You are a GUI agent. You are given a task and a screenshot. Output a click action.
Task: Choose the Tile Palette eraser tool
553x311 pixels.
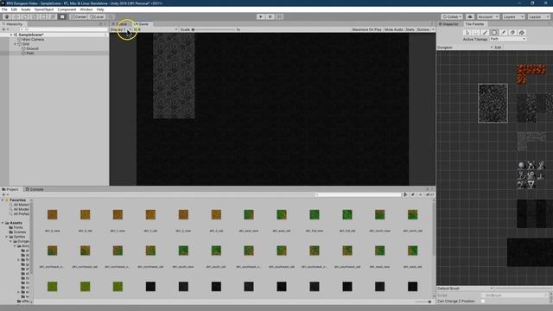(x=512, y=33)
